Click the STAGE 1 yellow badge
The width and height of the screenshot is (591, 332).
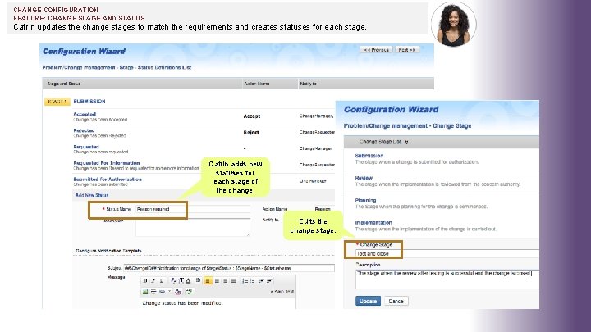click(x=57, y=102)
